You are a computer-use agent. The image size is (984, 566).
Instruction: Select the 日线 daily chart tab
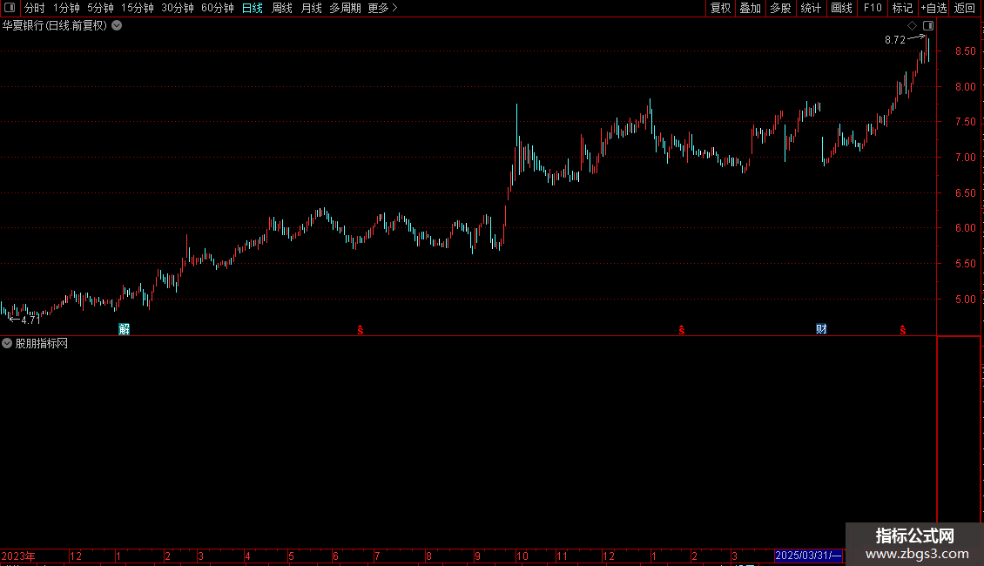[253, 8]
